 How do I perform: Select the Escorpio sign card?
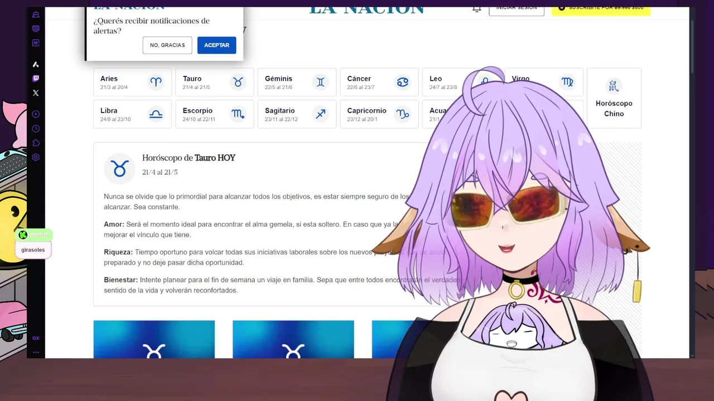(x=215, y=114)
